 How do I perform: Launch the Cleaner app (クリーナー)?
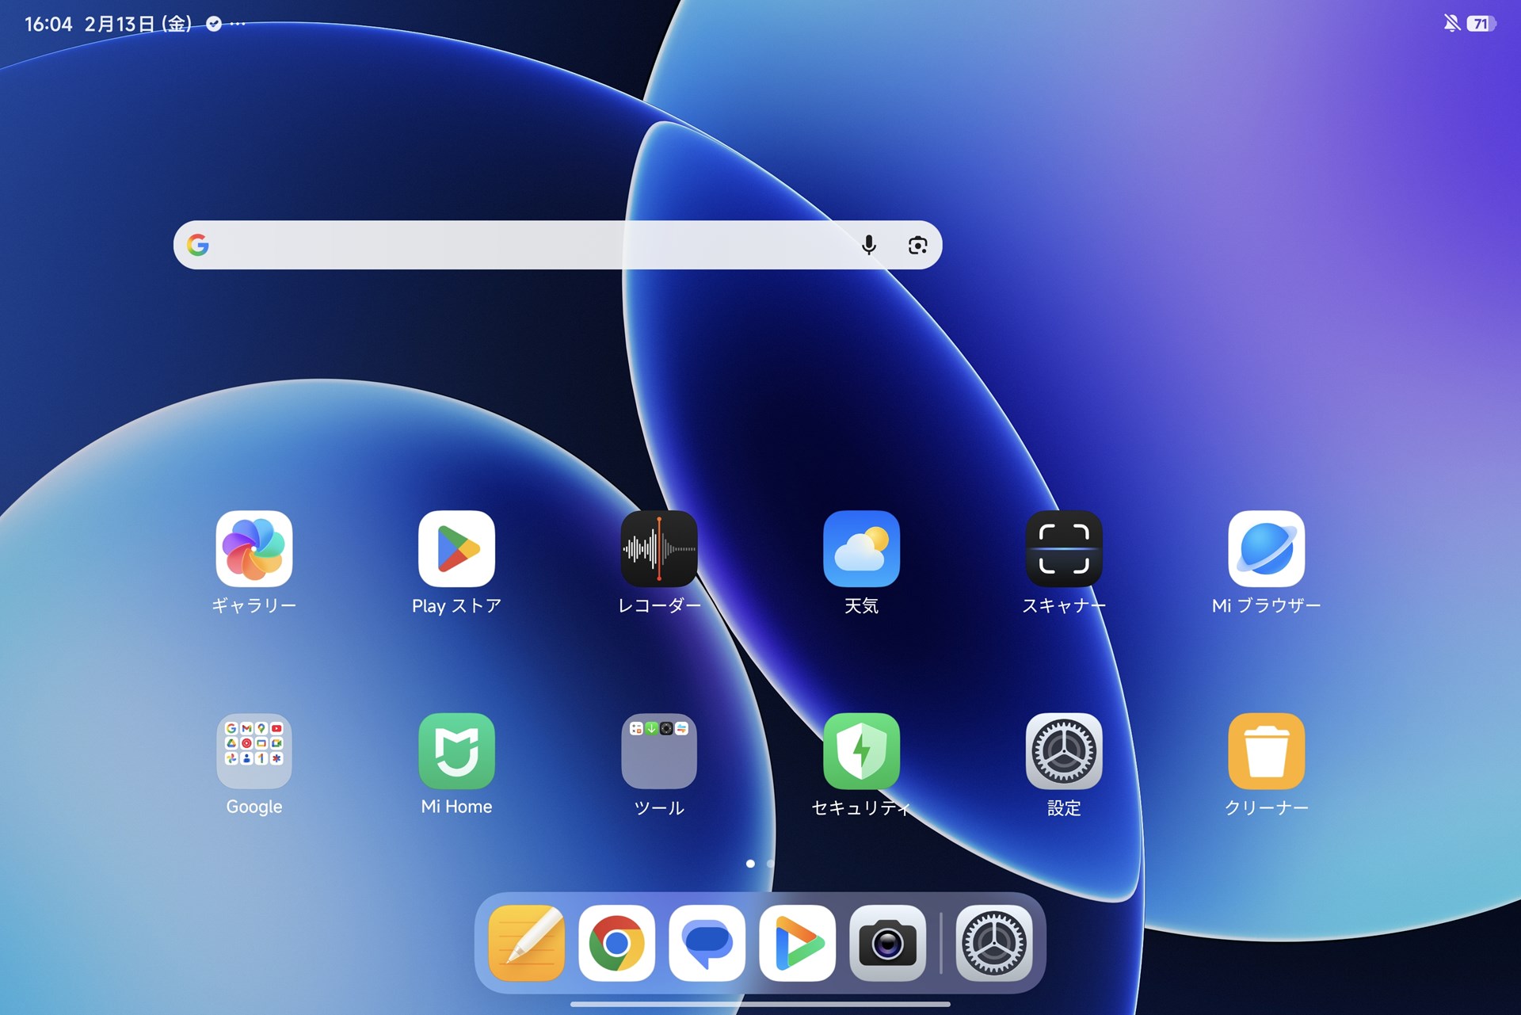click(x=1266, y=750)
